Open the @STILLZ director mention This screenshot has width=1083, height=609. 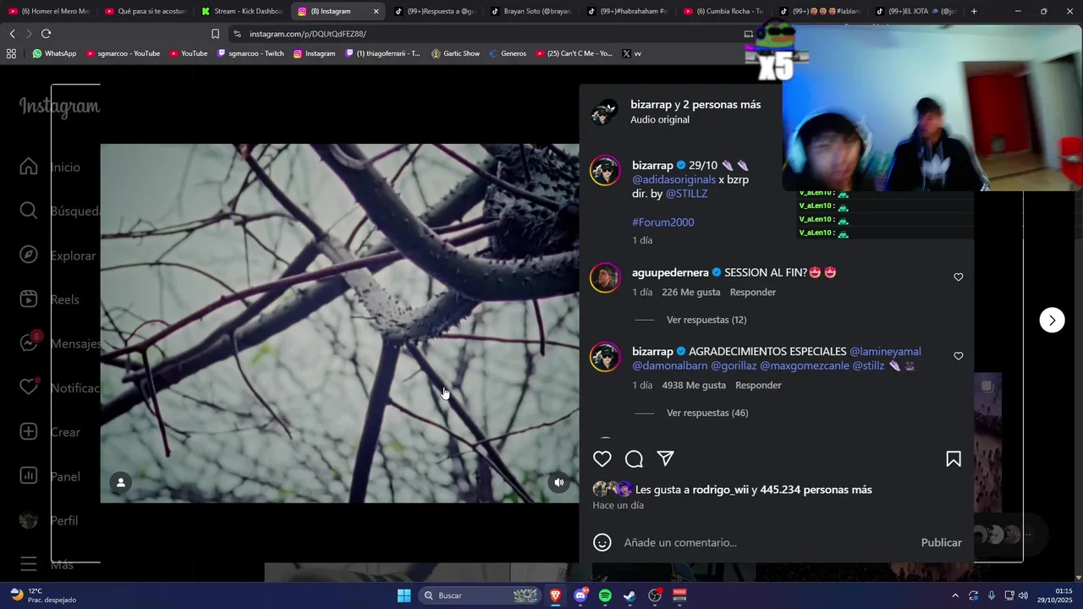pyautogui.click(x=686, y=194)
